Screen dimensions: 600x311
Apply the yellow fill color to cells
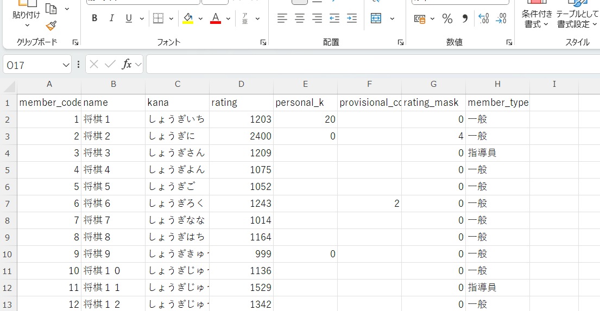tap(188, 18)
